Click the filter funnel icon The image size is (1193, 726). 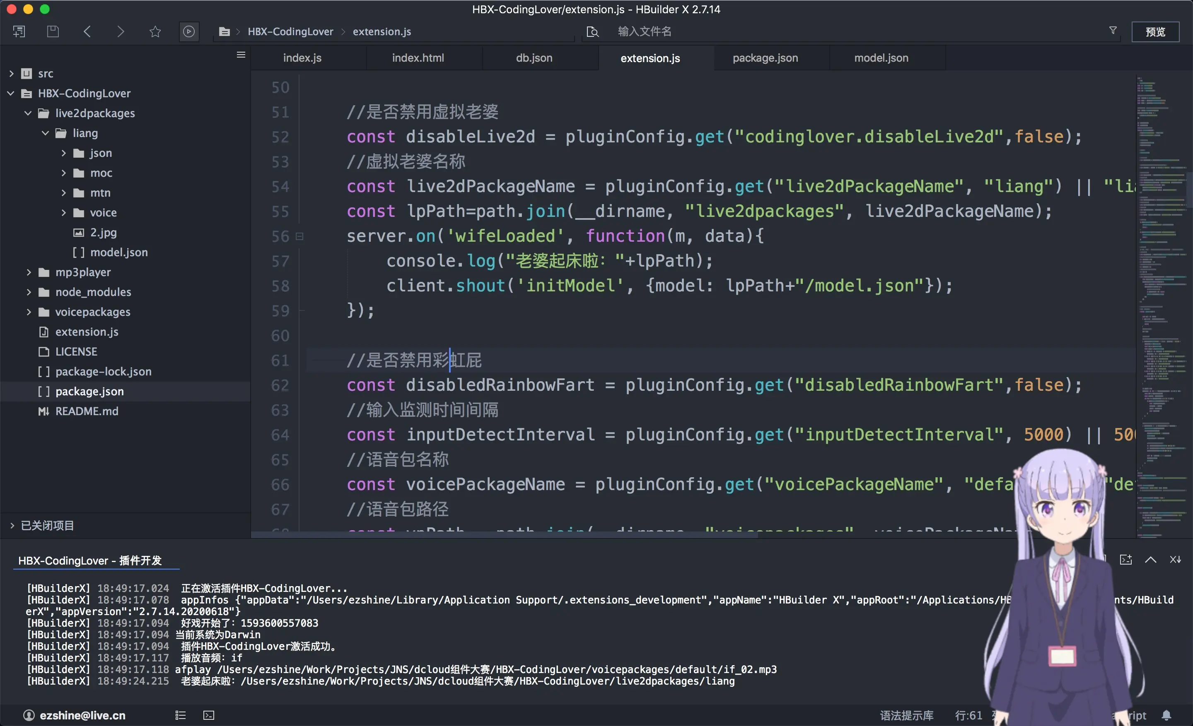[1113, 31]
